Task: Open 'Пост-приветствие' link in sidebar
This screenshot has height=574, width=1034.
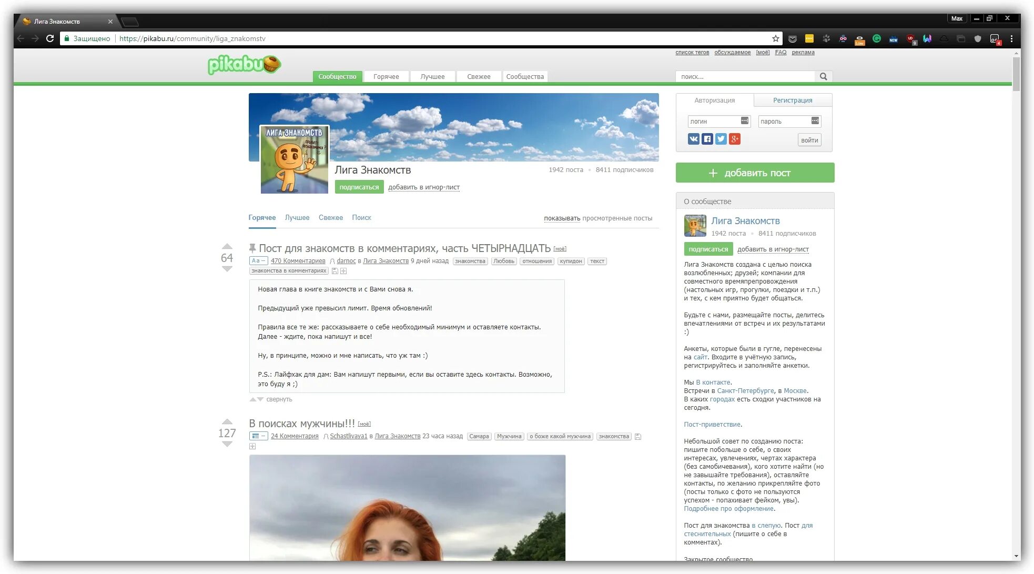Action: (712, 424)
